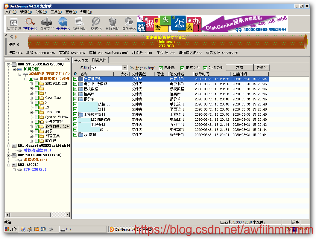Toggle the 正常文件 (normal files) checkbox
Viewport: 316px width, 239px height.
182,68
